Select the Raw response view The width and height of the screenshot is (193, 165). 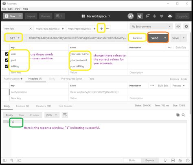22,115
